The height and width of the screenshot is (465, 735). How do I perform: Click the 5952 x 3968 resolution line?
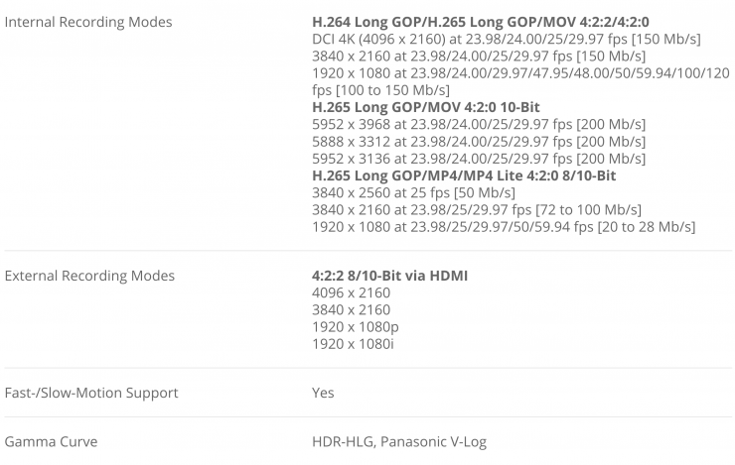click(x=479, y=124)
